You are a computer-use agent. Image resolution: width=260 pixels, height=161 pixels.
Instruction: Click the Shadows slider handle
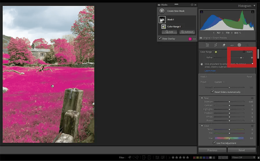229,113
